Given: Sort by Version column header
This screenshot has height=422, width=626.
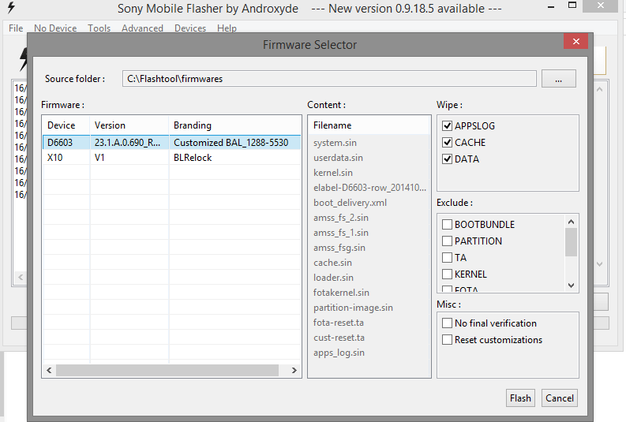Looking at the screenshot, I should tap(129, 125).
